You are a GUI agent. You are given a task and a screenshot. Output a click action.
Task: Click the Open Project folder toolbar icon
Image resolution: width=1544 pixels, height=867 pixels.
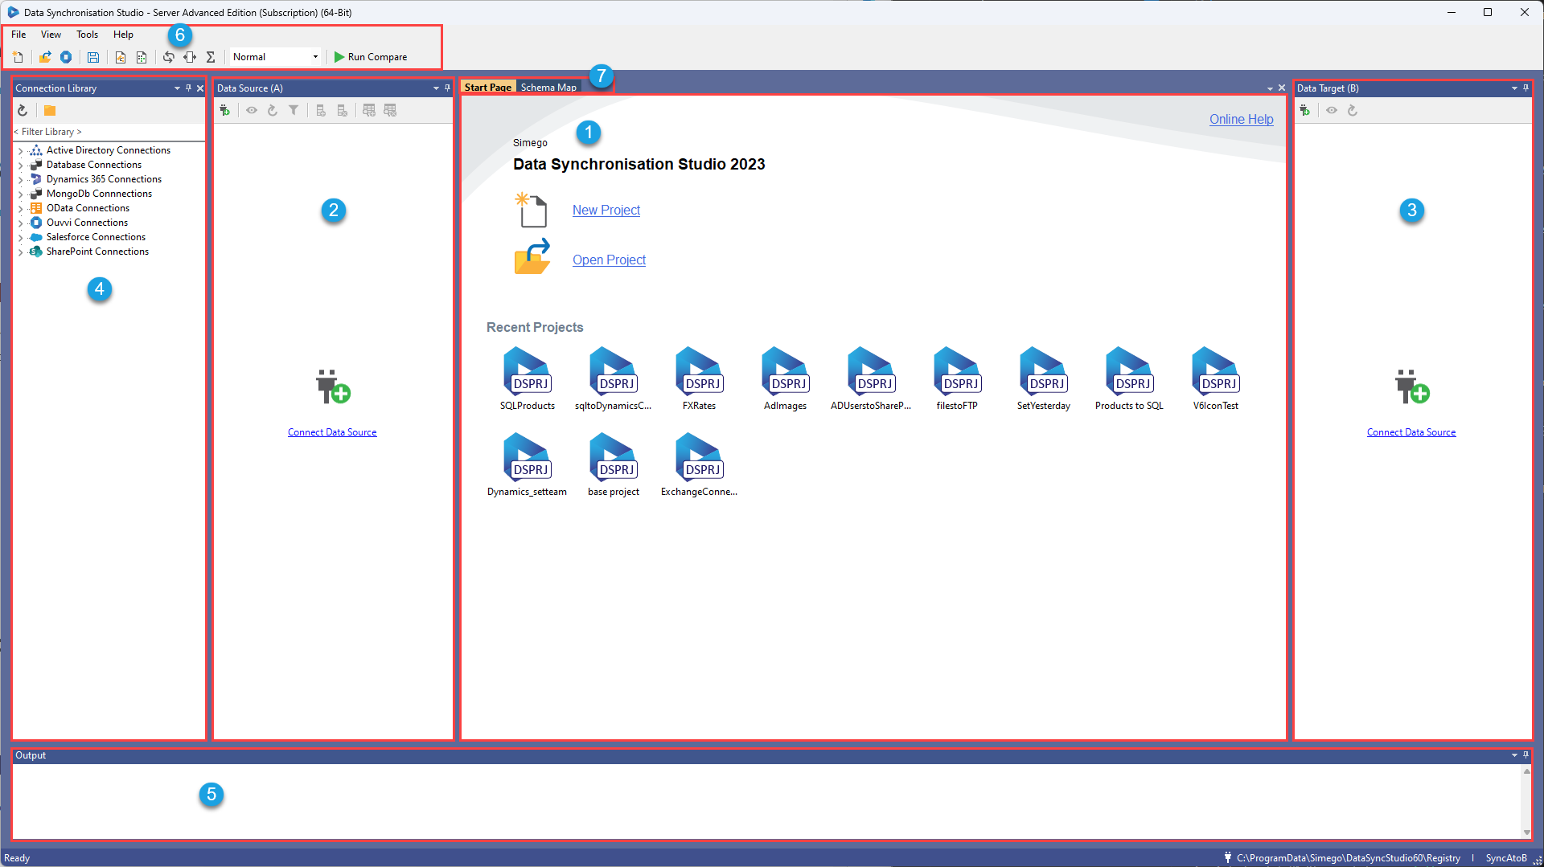(x=45, y=57)
